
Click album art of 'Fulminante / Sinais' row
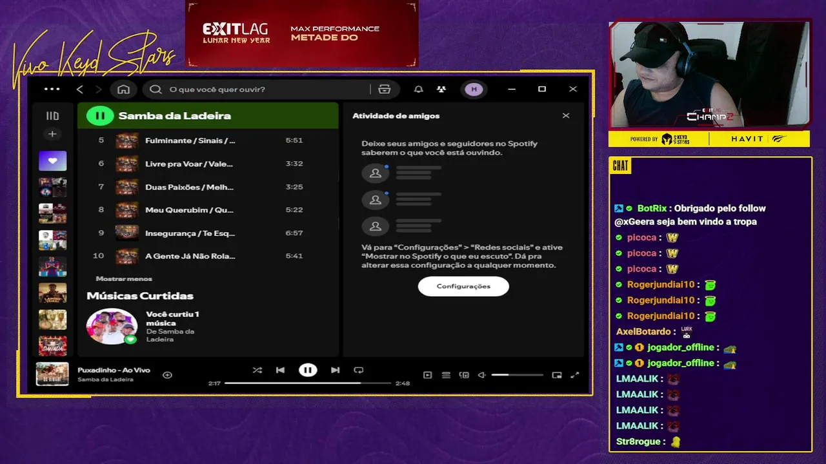point(126,140)
